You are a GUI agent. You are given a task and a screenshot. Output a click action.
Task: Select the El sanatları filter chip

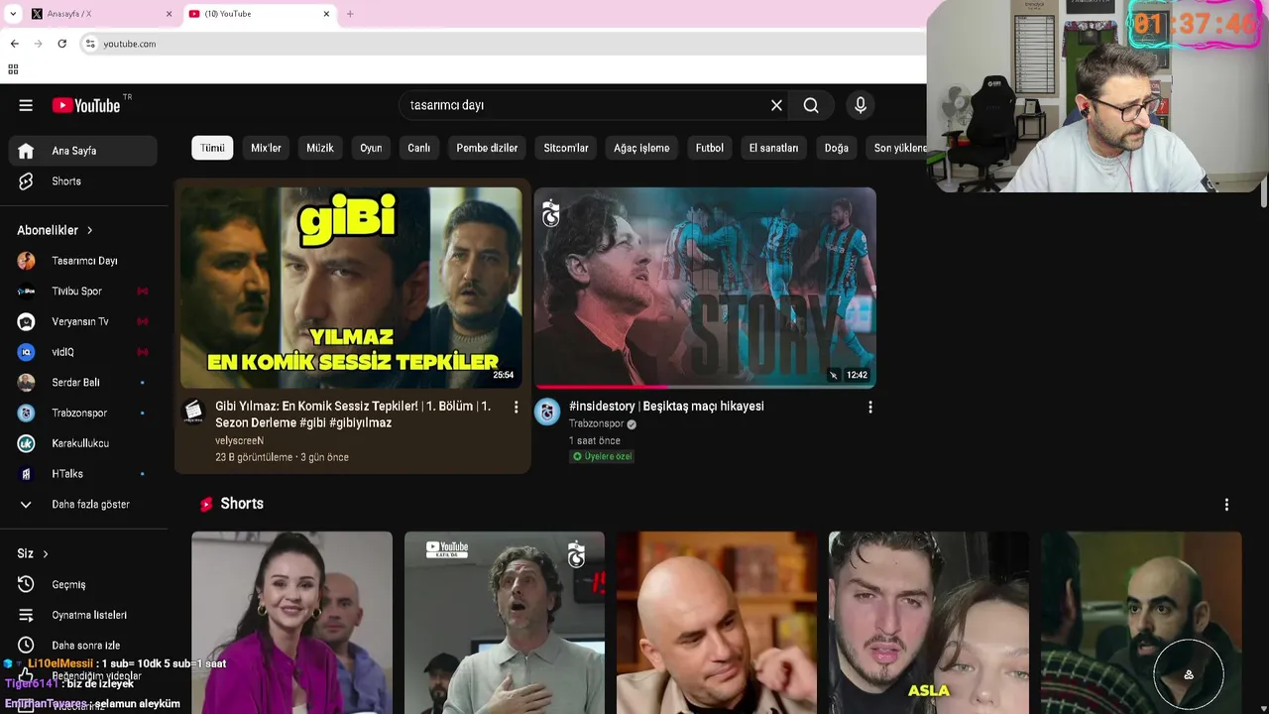pos(773,148)
